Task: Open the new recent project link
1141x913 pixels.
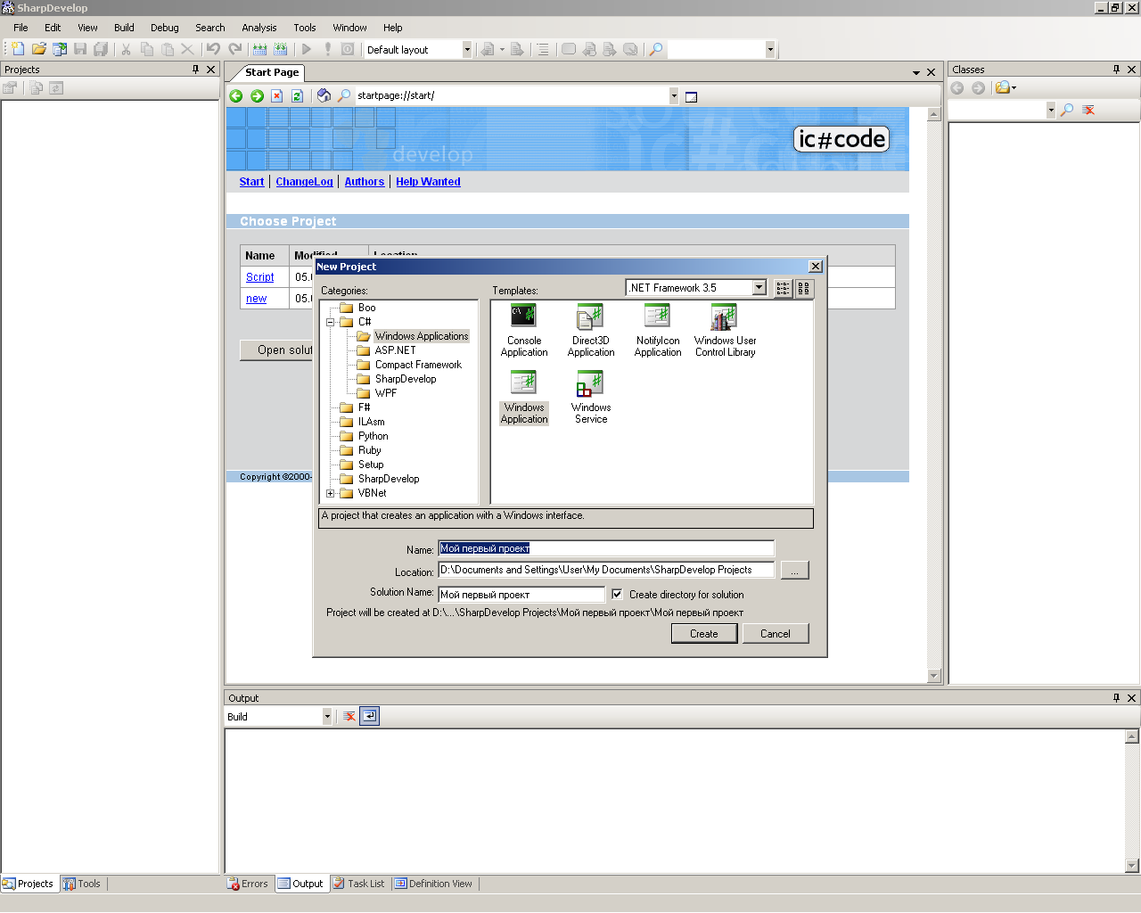Action: tap(256, 299)
